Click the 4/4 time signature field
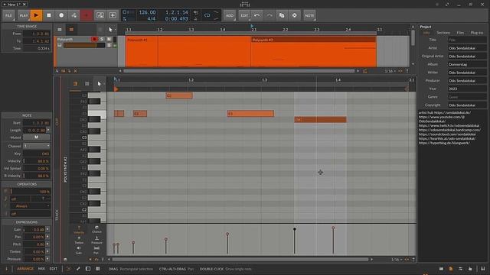This screenshot has height=275, width=490. pos(151,18)
